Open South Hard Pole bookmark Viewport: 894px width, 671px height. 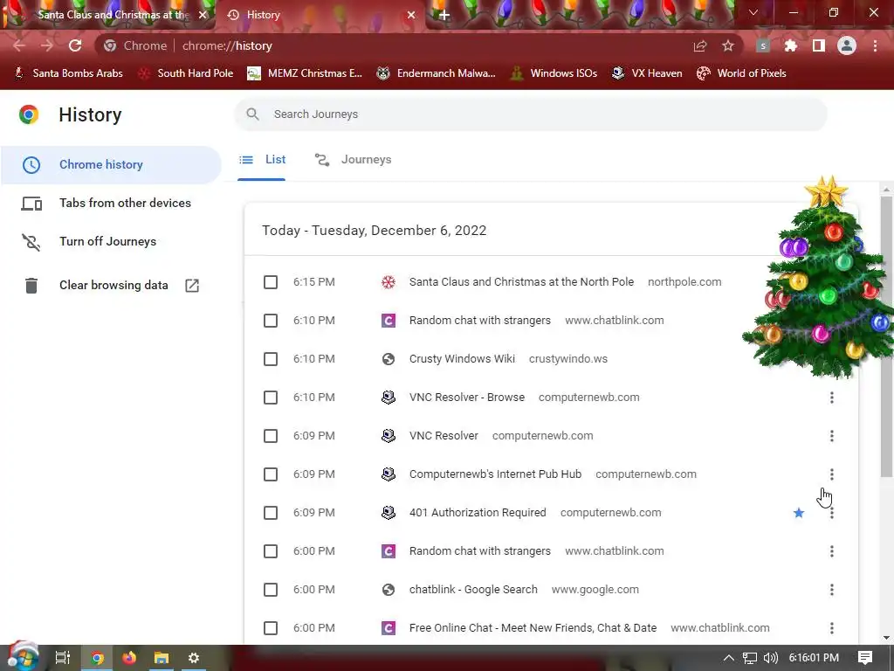pyautogui.click(x=187, y=73)
